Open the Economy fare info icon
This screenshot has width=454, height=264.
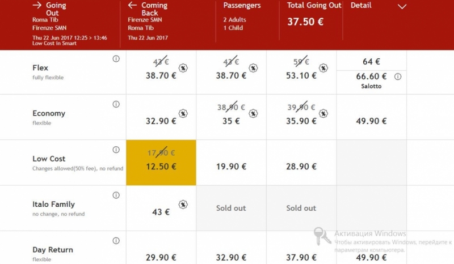(x=116, y=104)
